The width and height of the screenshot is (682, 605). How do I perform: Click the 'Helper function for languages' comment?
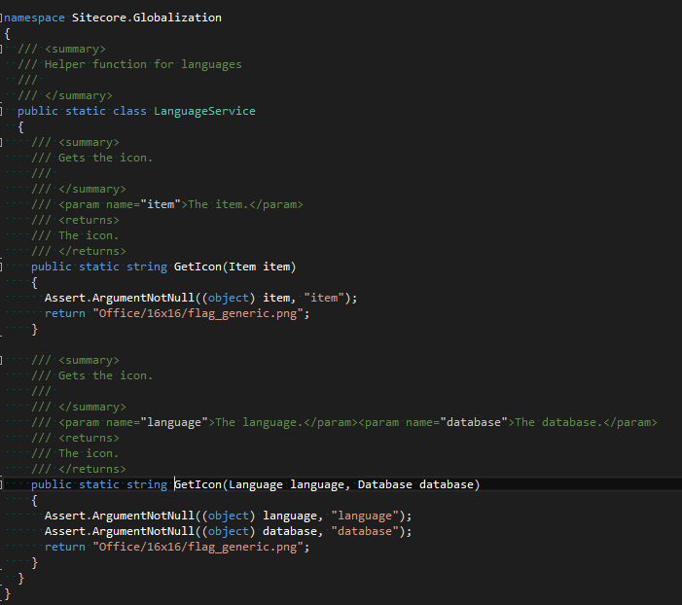(x=143, y=64)
